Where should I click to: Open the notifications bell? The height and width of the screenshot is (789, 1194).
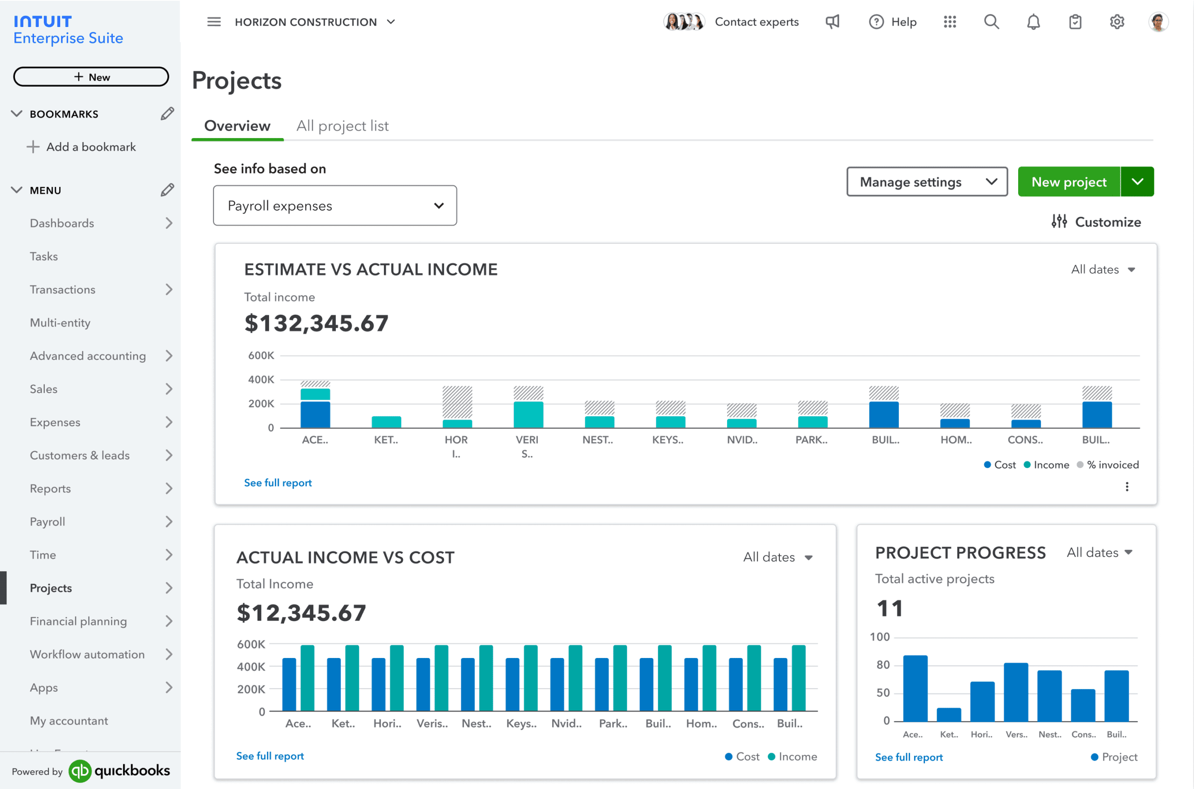coord(1033,22)
